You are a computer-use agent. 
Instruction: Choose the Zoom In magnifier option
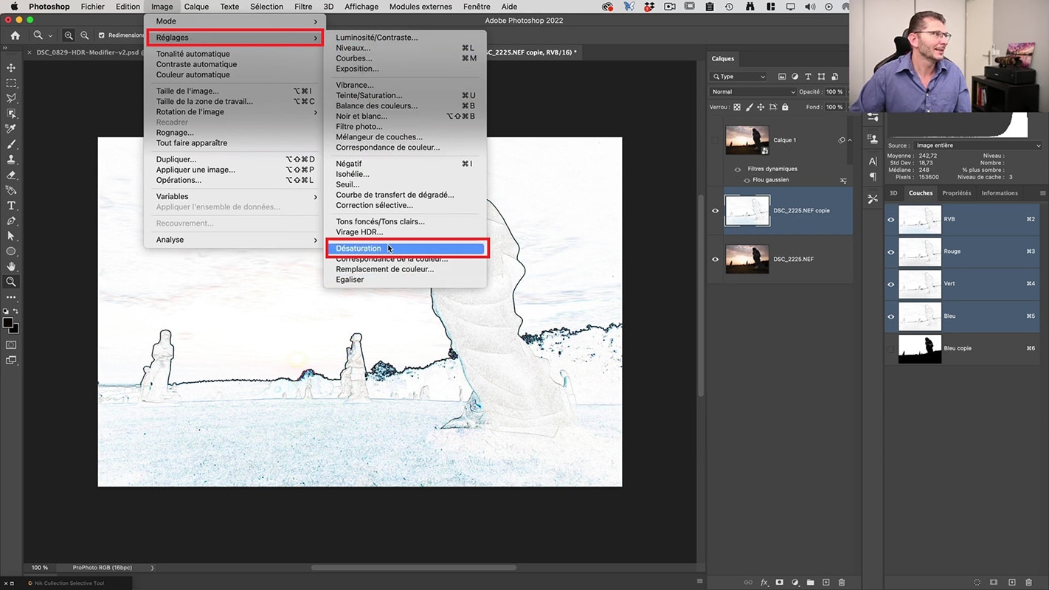pyautogui.click(x=69, y=35)
